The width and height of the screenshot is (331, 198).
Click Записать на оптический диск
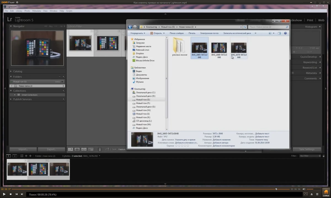pos(237,33)
